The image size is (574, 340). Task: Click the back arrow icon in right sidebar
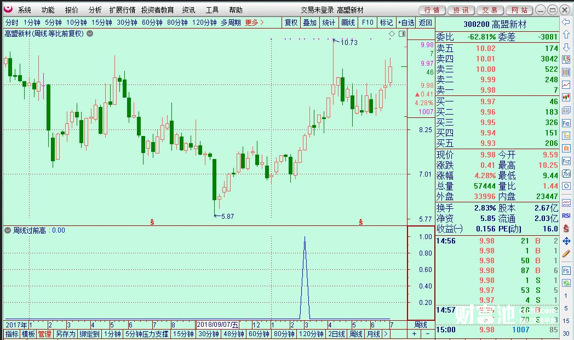pyautogui.click(x=566, y=22)
